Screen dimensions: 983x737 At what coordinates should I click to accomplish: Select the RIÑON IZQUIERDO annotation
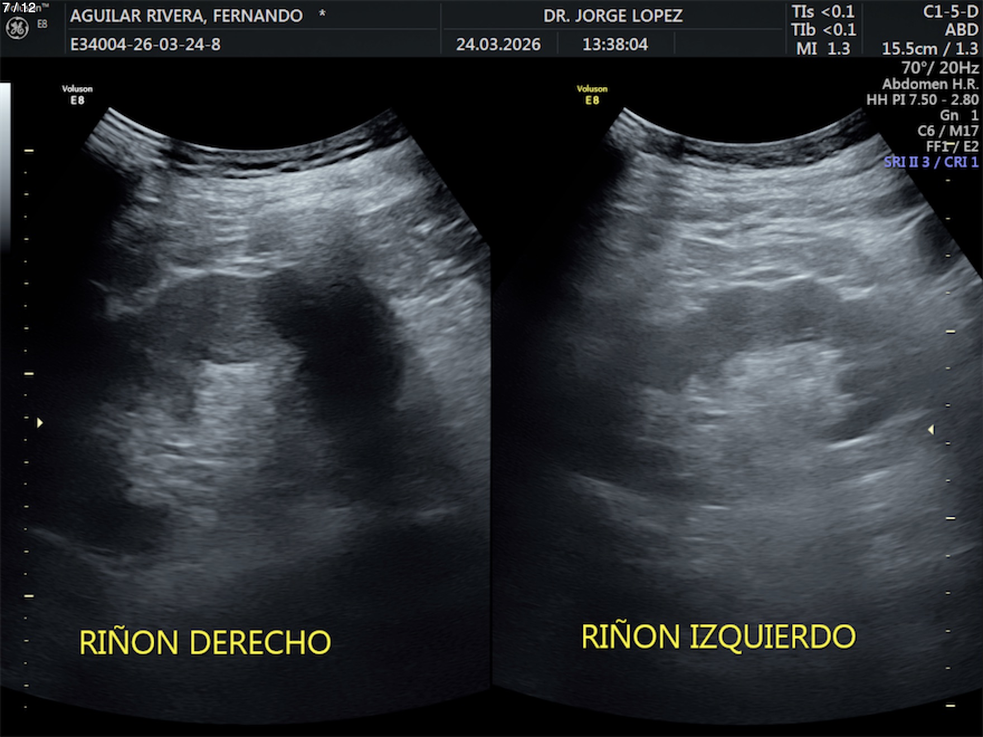point(718,636)
